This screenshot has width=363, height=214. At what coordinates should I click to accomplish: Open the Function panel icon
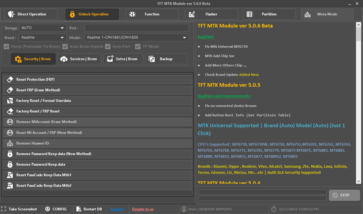click(132, 14)
